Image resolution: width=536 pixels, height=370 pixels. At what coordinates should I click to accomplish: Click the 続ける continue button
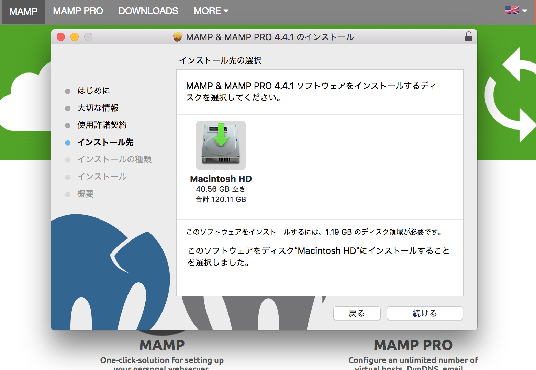point(425,313)
